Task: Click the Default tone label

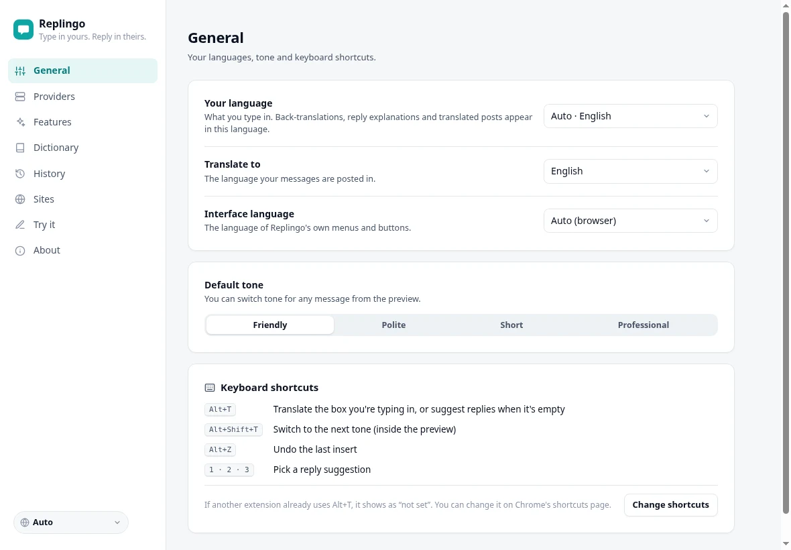Action: 233,285
